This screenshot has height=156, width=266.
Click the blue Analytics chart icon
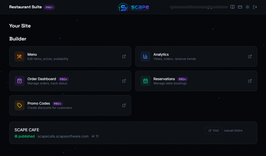(x=145, y=56)
